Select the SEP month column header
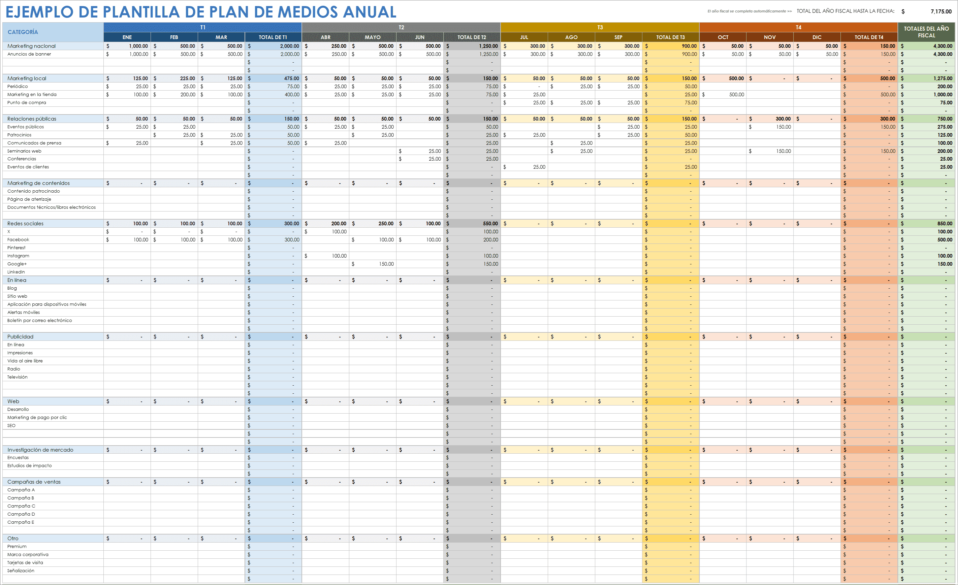Viewport: 958px width, 585px height. point(618,37)
